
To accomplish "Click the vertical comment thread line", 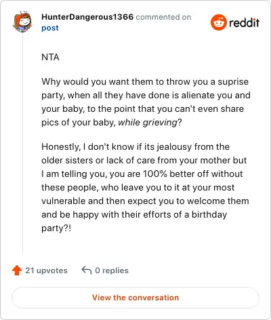I will (22, 144).
